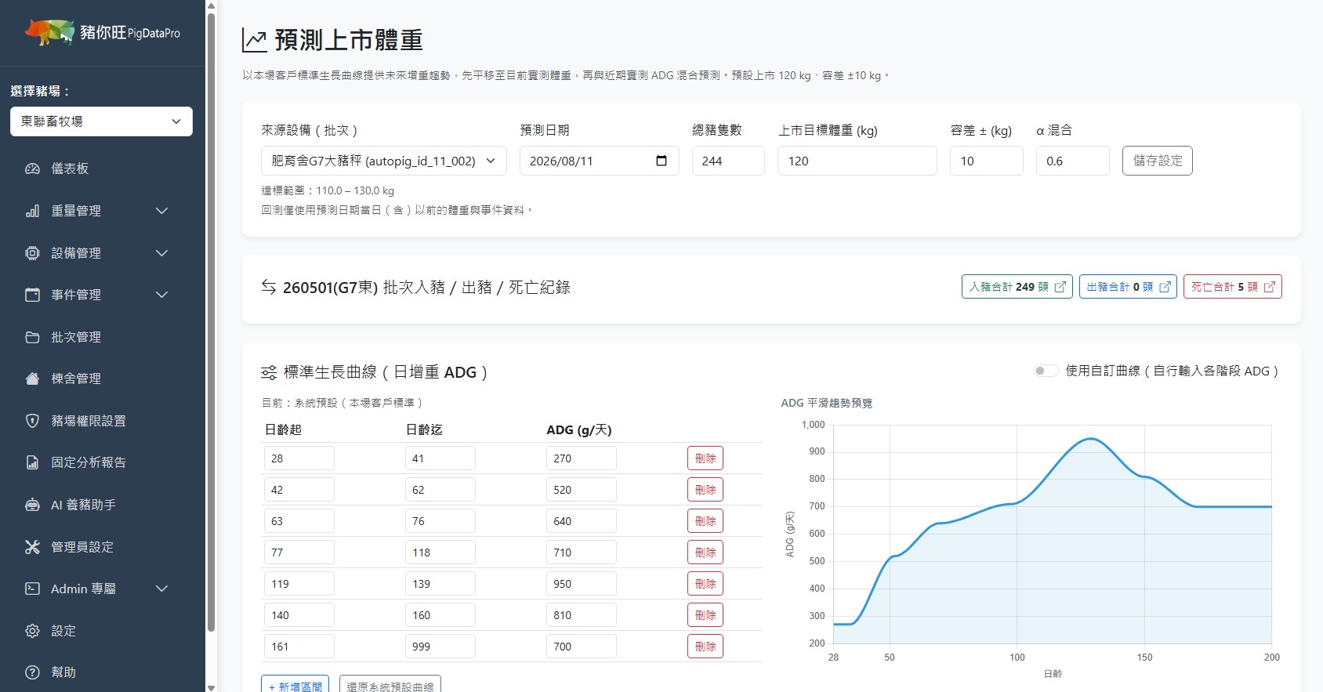Expand the 重量管理 menu chevron

162,211
